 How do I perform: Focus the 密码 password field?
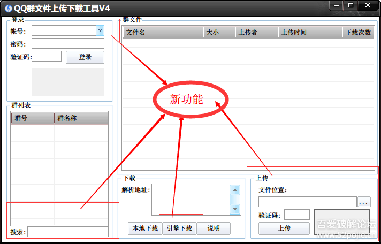tap(68, 44)
